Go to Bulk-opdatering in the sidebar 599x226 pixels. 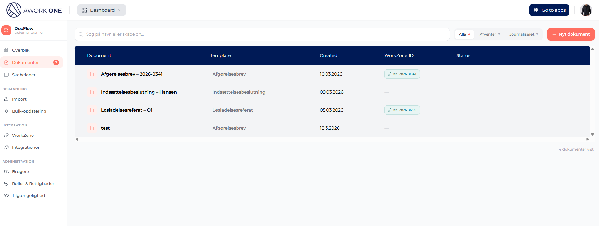pyautogui.click(x=29, y=111)
